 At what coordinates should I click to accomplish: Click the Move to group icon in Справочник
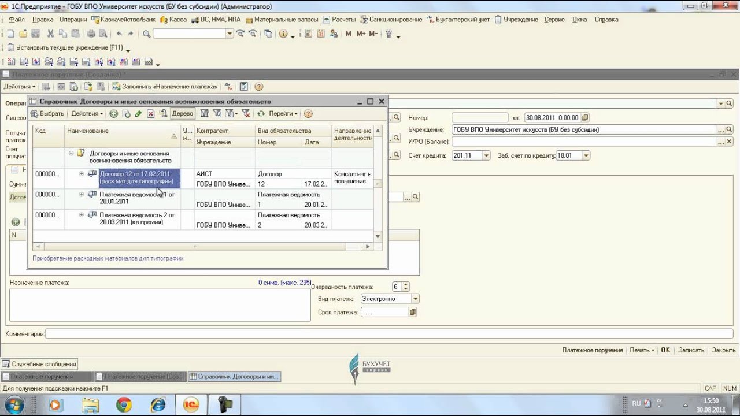pos(163,114)
